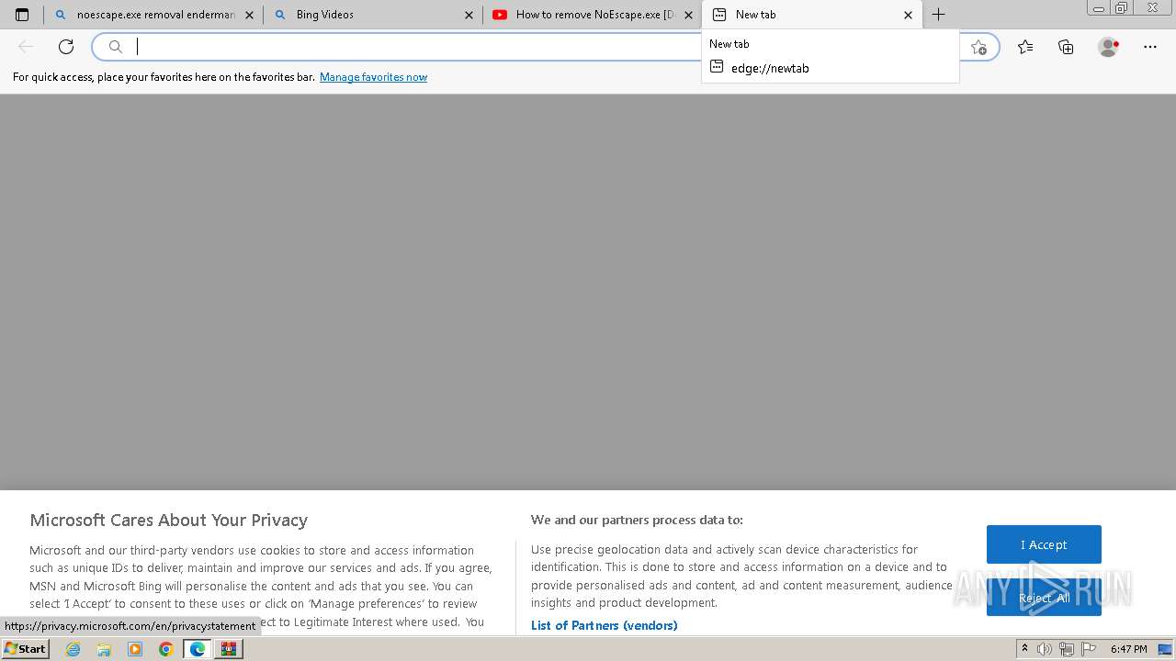Open Settings and more ellipsis menu

1150,47
